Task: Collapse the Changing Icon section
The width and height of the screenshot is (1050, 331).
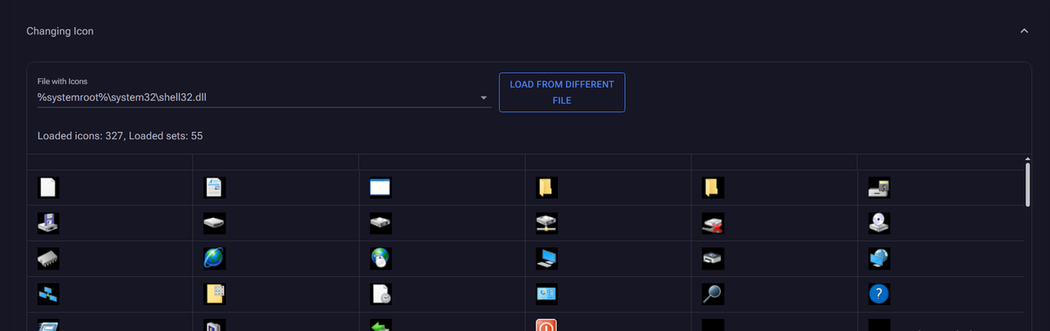Action: click(1024, 31)
